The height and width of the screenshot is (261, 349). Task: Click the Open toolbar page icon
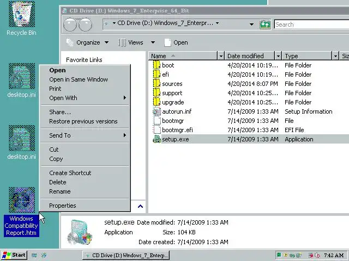pos(167,42)
